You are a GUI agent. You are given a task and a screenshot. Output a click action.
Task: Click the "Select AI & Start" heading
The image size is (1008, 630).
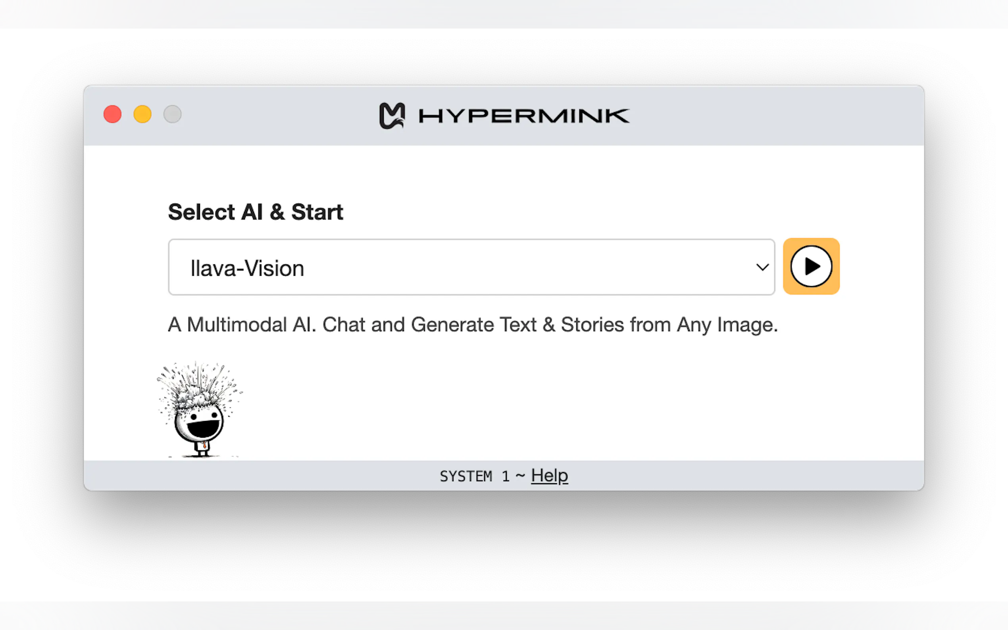coord(256,212)
